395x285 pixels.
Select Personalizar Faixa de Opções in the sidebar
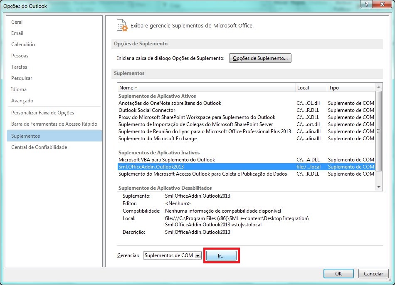tap(42, 112)
